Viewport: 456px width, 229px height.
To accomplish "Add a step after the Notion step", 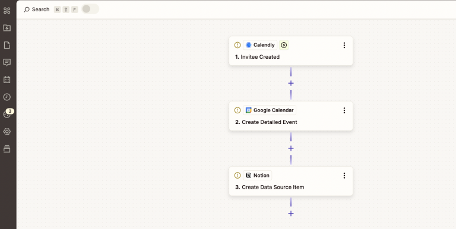I will pyautogui.click(x=291, y=214).
